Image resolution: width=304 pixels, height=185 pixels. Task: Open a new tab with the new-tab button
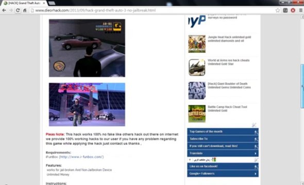[x=52, y=3]
